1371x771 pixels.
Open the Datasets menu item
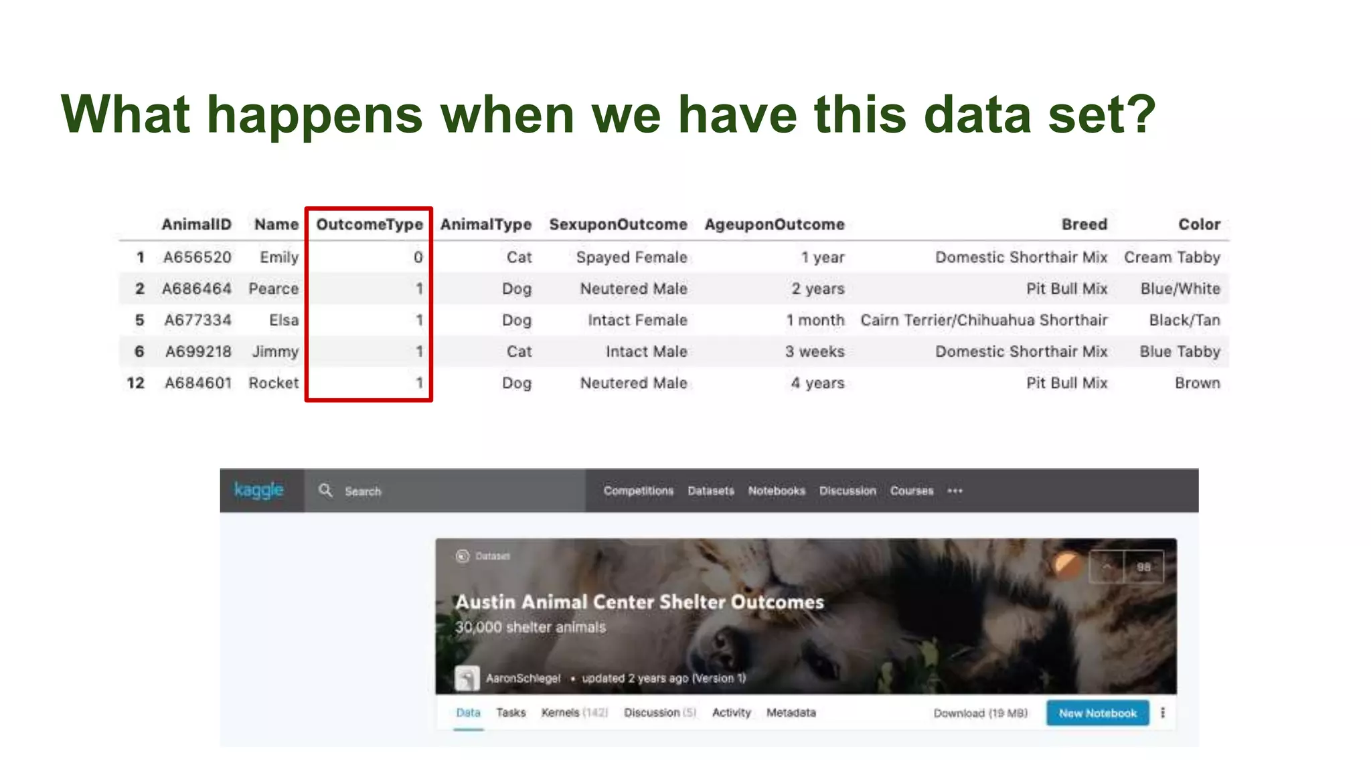(x=711, y=491)
